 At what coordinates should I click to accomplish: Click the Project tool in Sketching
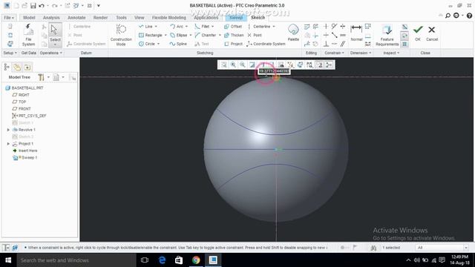coord(233,44)
